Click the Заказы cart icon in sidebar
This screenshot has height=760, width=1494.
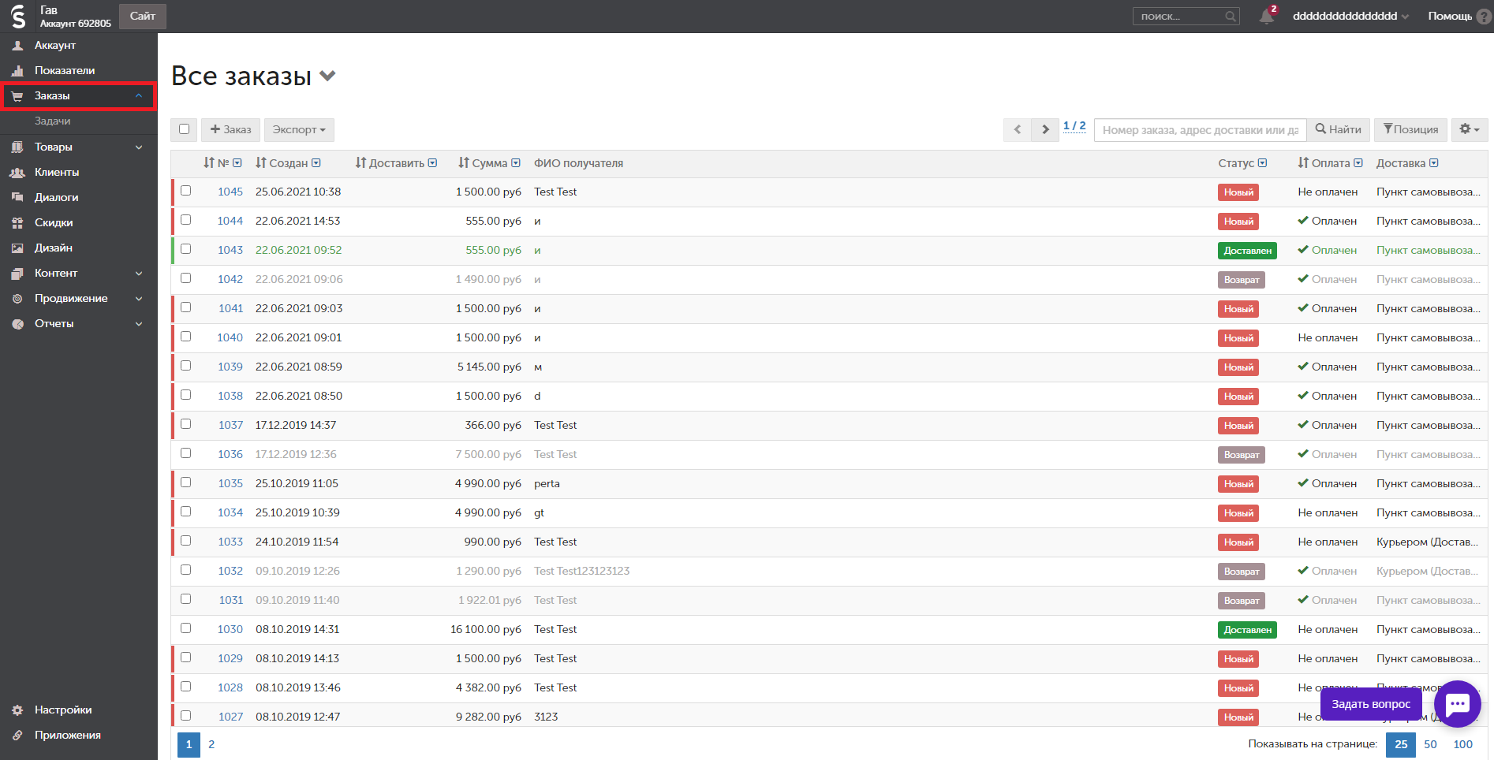tap(17, 96)
